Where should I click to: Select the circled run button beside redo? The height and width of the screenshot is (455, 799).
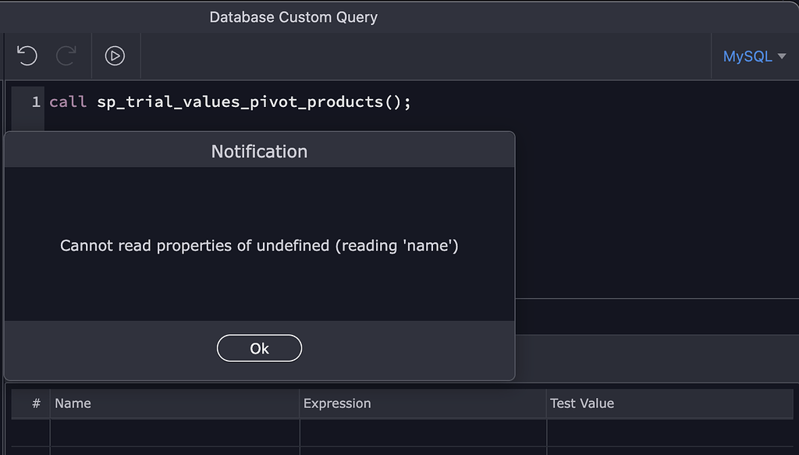(113, 55)
